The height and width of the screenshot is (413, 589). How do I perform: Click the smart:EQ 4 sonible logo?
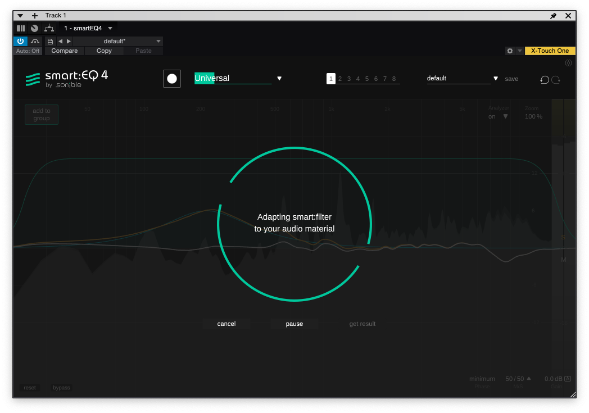coord(67,79)
